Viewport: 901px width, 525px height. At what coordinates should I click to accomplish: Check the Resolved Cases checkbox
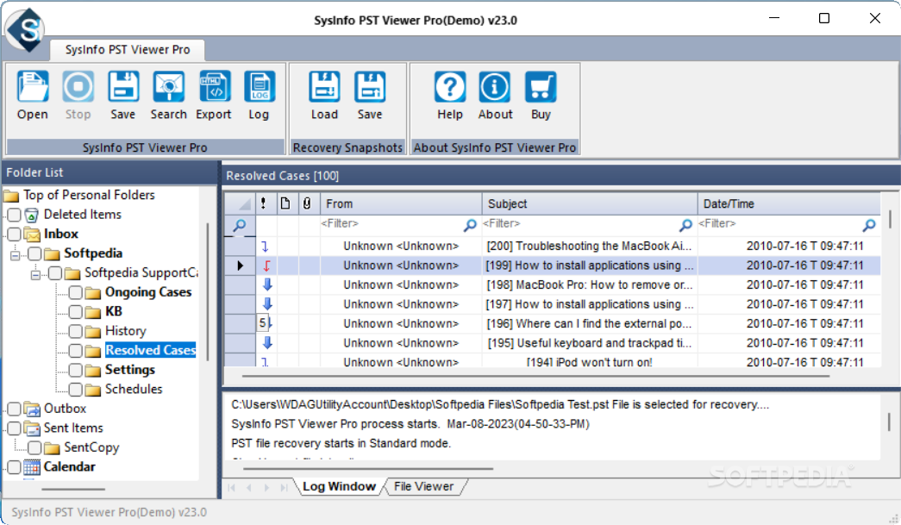pyautogui.click(x=75, y=351)
